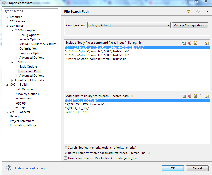Open Build Variables page
Image resolution: width=212 pixels, height=175 pixels.
pos(24,89)
